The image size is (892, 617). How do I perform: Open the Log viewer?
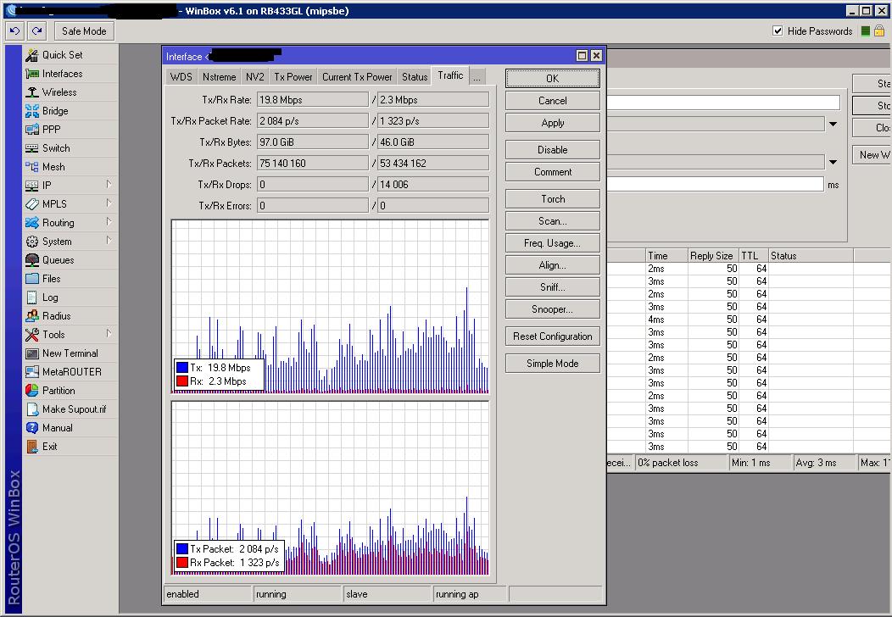point(50,297)
